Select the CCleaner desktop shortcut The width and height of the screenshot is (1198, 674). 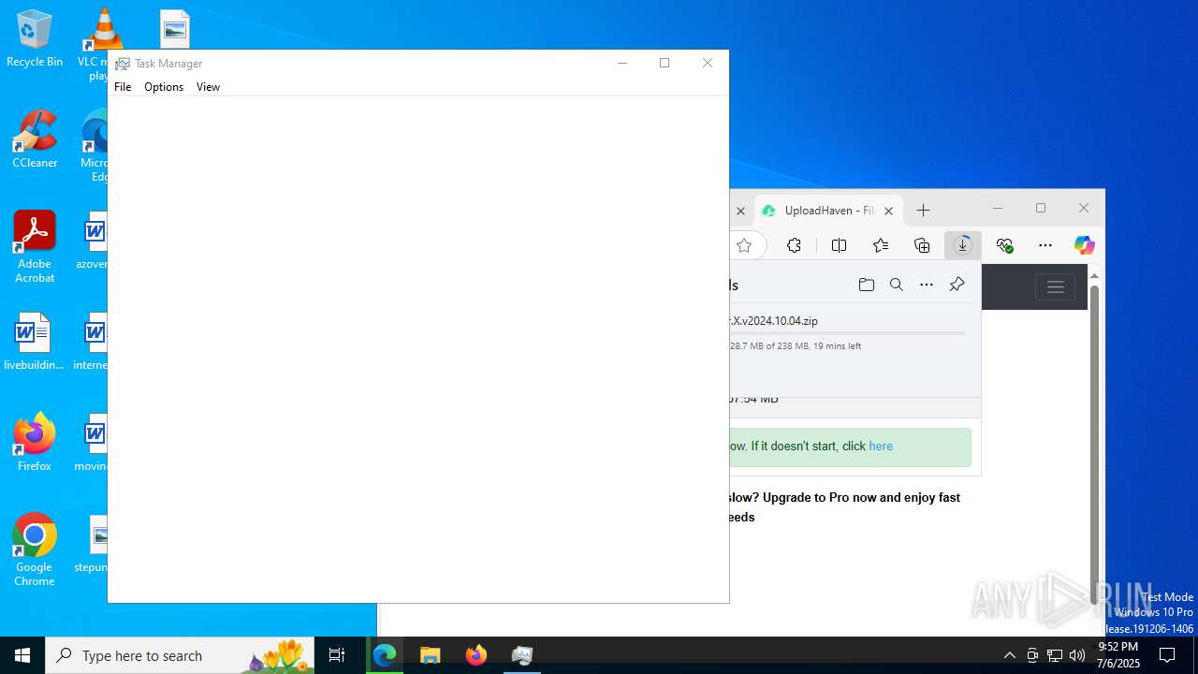(x=35, y=139)
